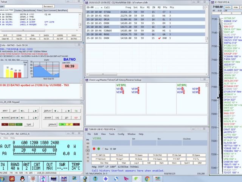Click the Telnet Type input field
Screen dimensions: 242x182
23,6
